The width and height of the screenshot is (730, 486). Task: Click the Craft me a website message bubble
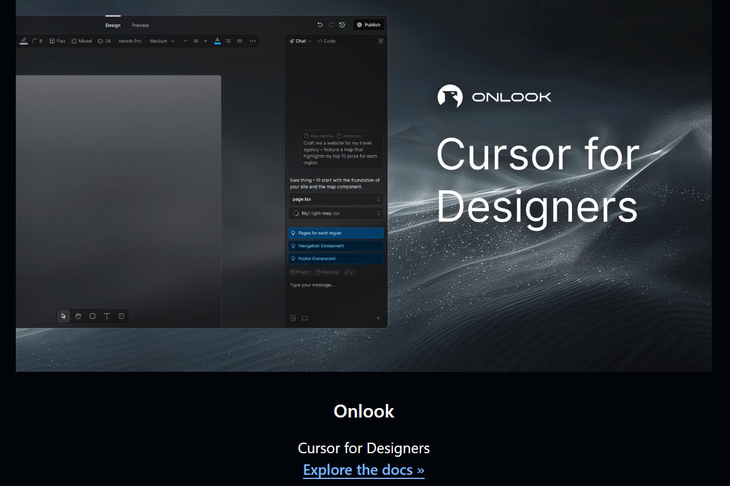point(342,150)
